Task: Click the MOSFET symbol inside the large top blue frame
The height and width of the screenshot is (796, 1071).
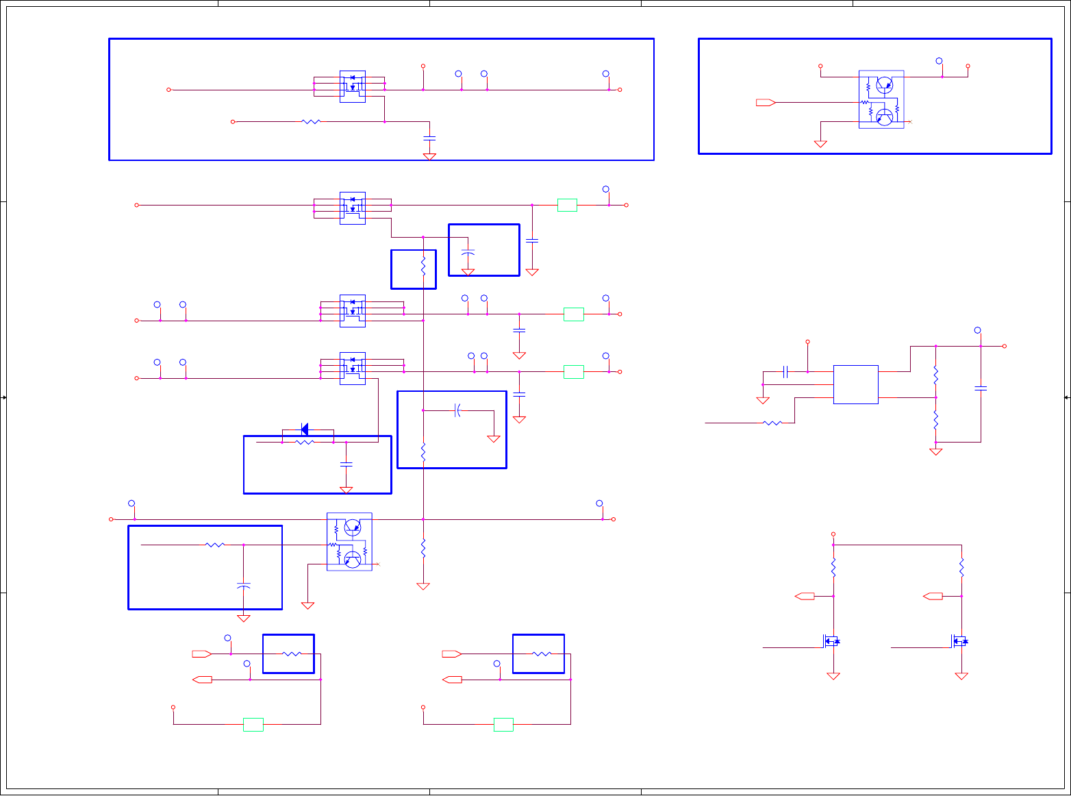Action: [x=353, y=86]
